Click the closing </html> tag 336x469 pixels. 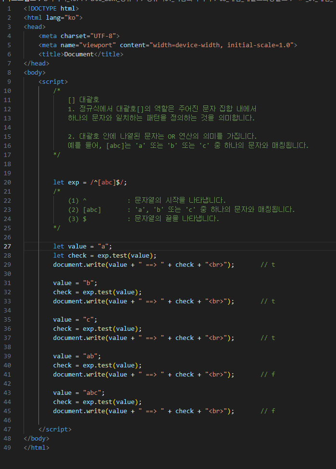37,448
